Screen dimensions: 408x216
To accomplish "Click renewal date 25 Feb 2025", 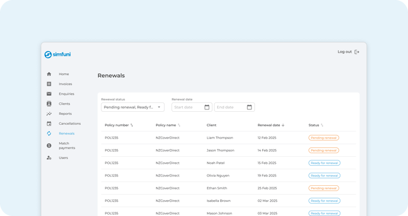I will pyautogui.click(x=267, y=188).
